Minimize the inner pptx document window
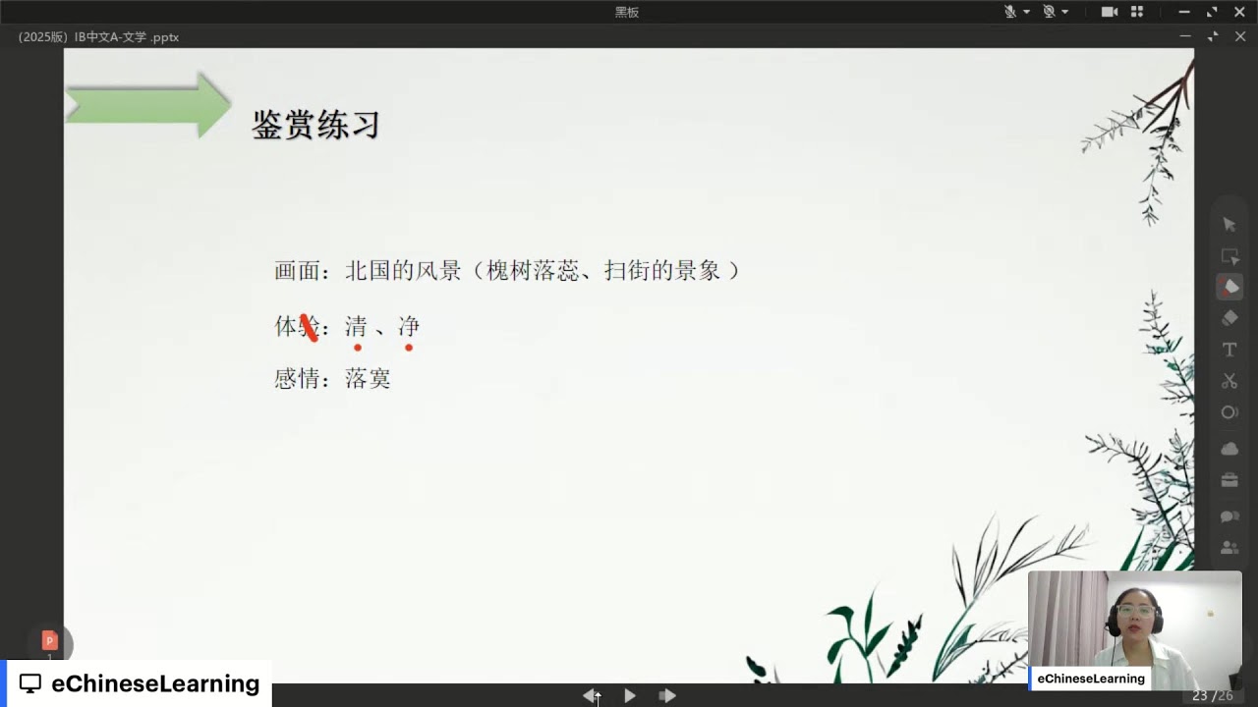Image resolution: width=1258 pixels, height=707 pixels. click(1186, 36)
